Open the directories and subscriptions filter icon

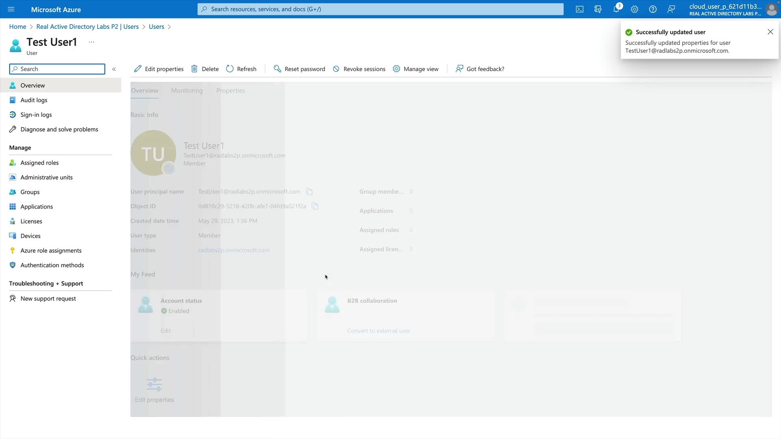598,9
